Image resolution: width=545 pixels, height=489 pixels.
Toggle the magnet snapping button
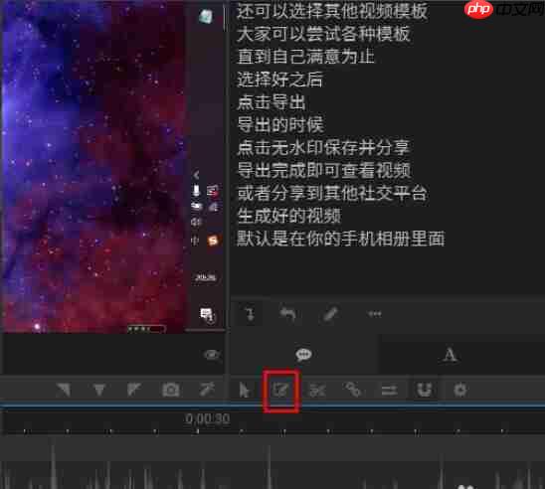click(x=425, y=390)
